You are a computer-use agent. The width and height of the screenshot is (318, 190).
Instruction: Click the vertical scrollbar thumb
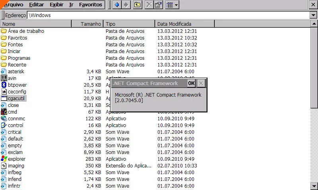click(314, 68)
